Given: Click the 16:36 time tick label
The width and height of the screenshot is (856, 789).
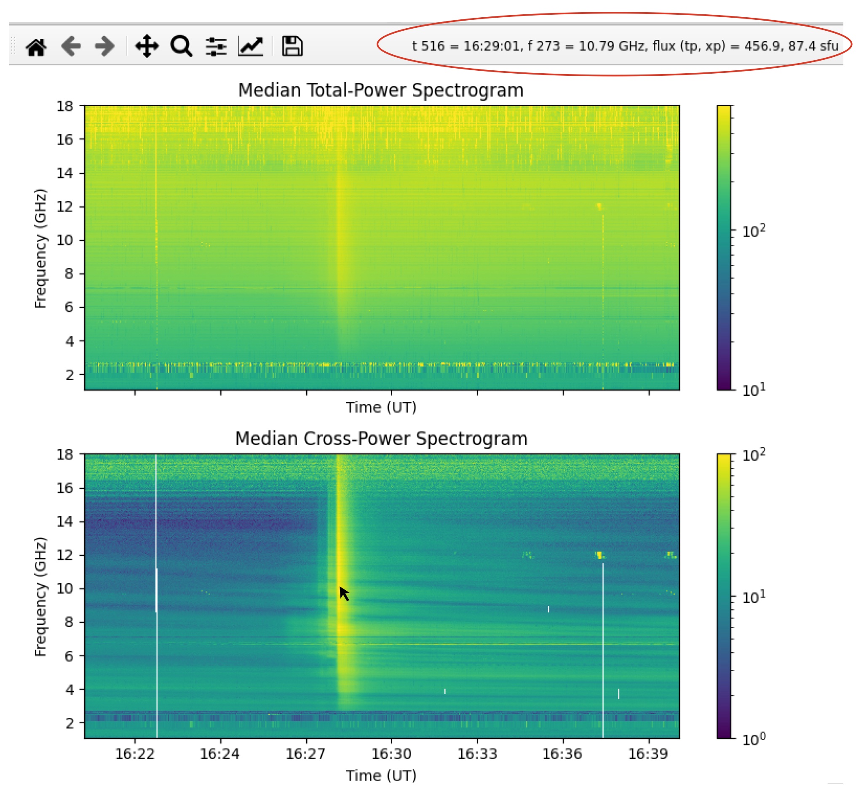Looking at the screenshot, I should tap(562, 754).
